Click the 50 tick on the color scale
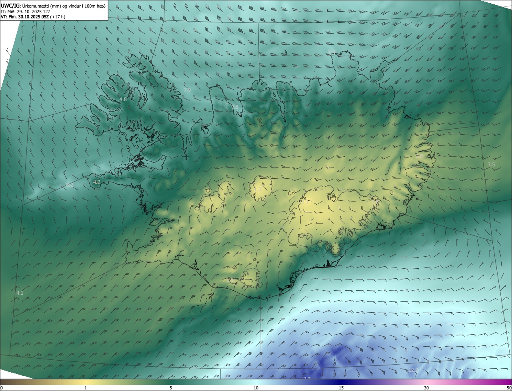512x391 pixels. (509, 388)
